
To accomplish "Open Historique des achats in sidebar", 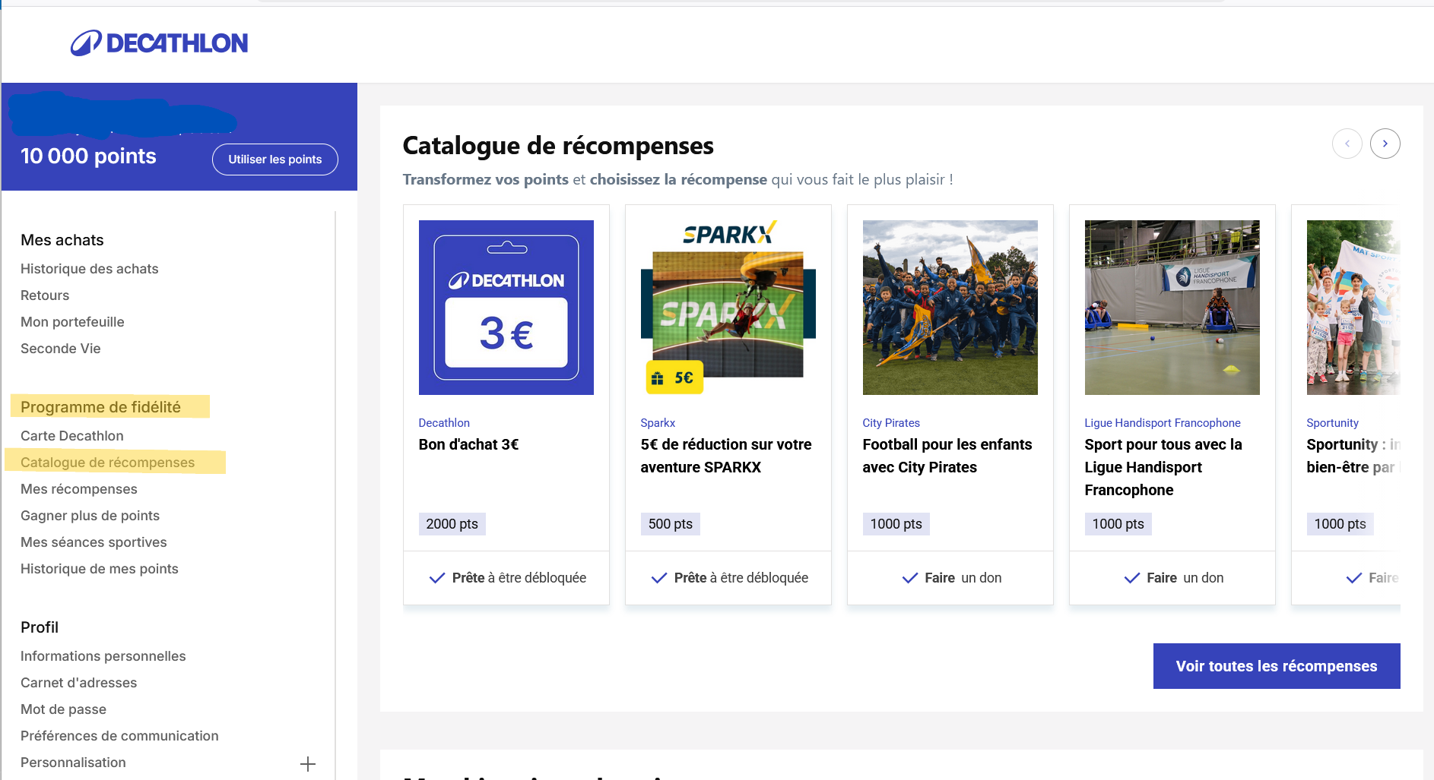I will (x=89, y=269).
